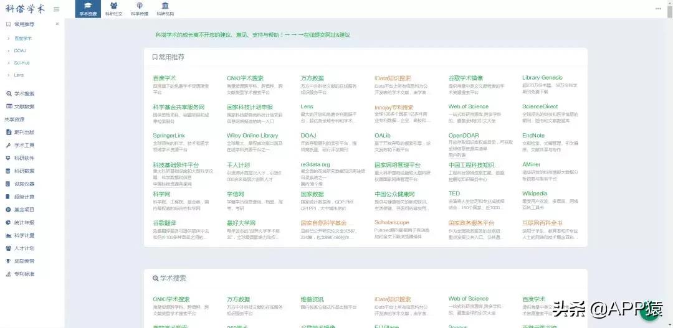The height and width of the screenshot is (328, 673).
Task: Open the 科学传播 tab
Action: click(x=140, y=9)
